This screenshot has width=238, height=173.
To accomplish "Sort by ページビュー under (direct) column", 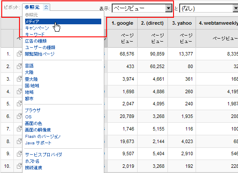I will [x=158, y=38].
